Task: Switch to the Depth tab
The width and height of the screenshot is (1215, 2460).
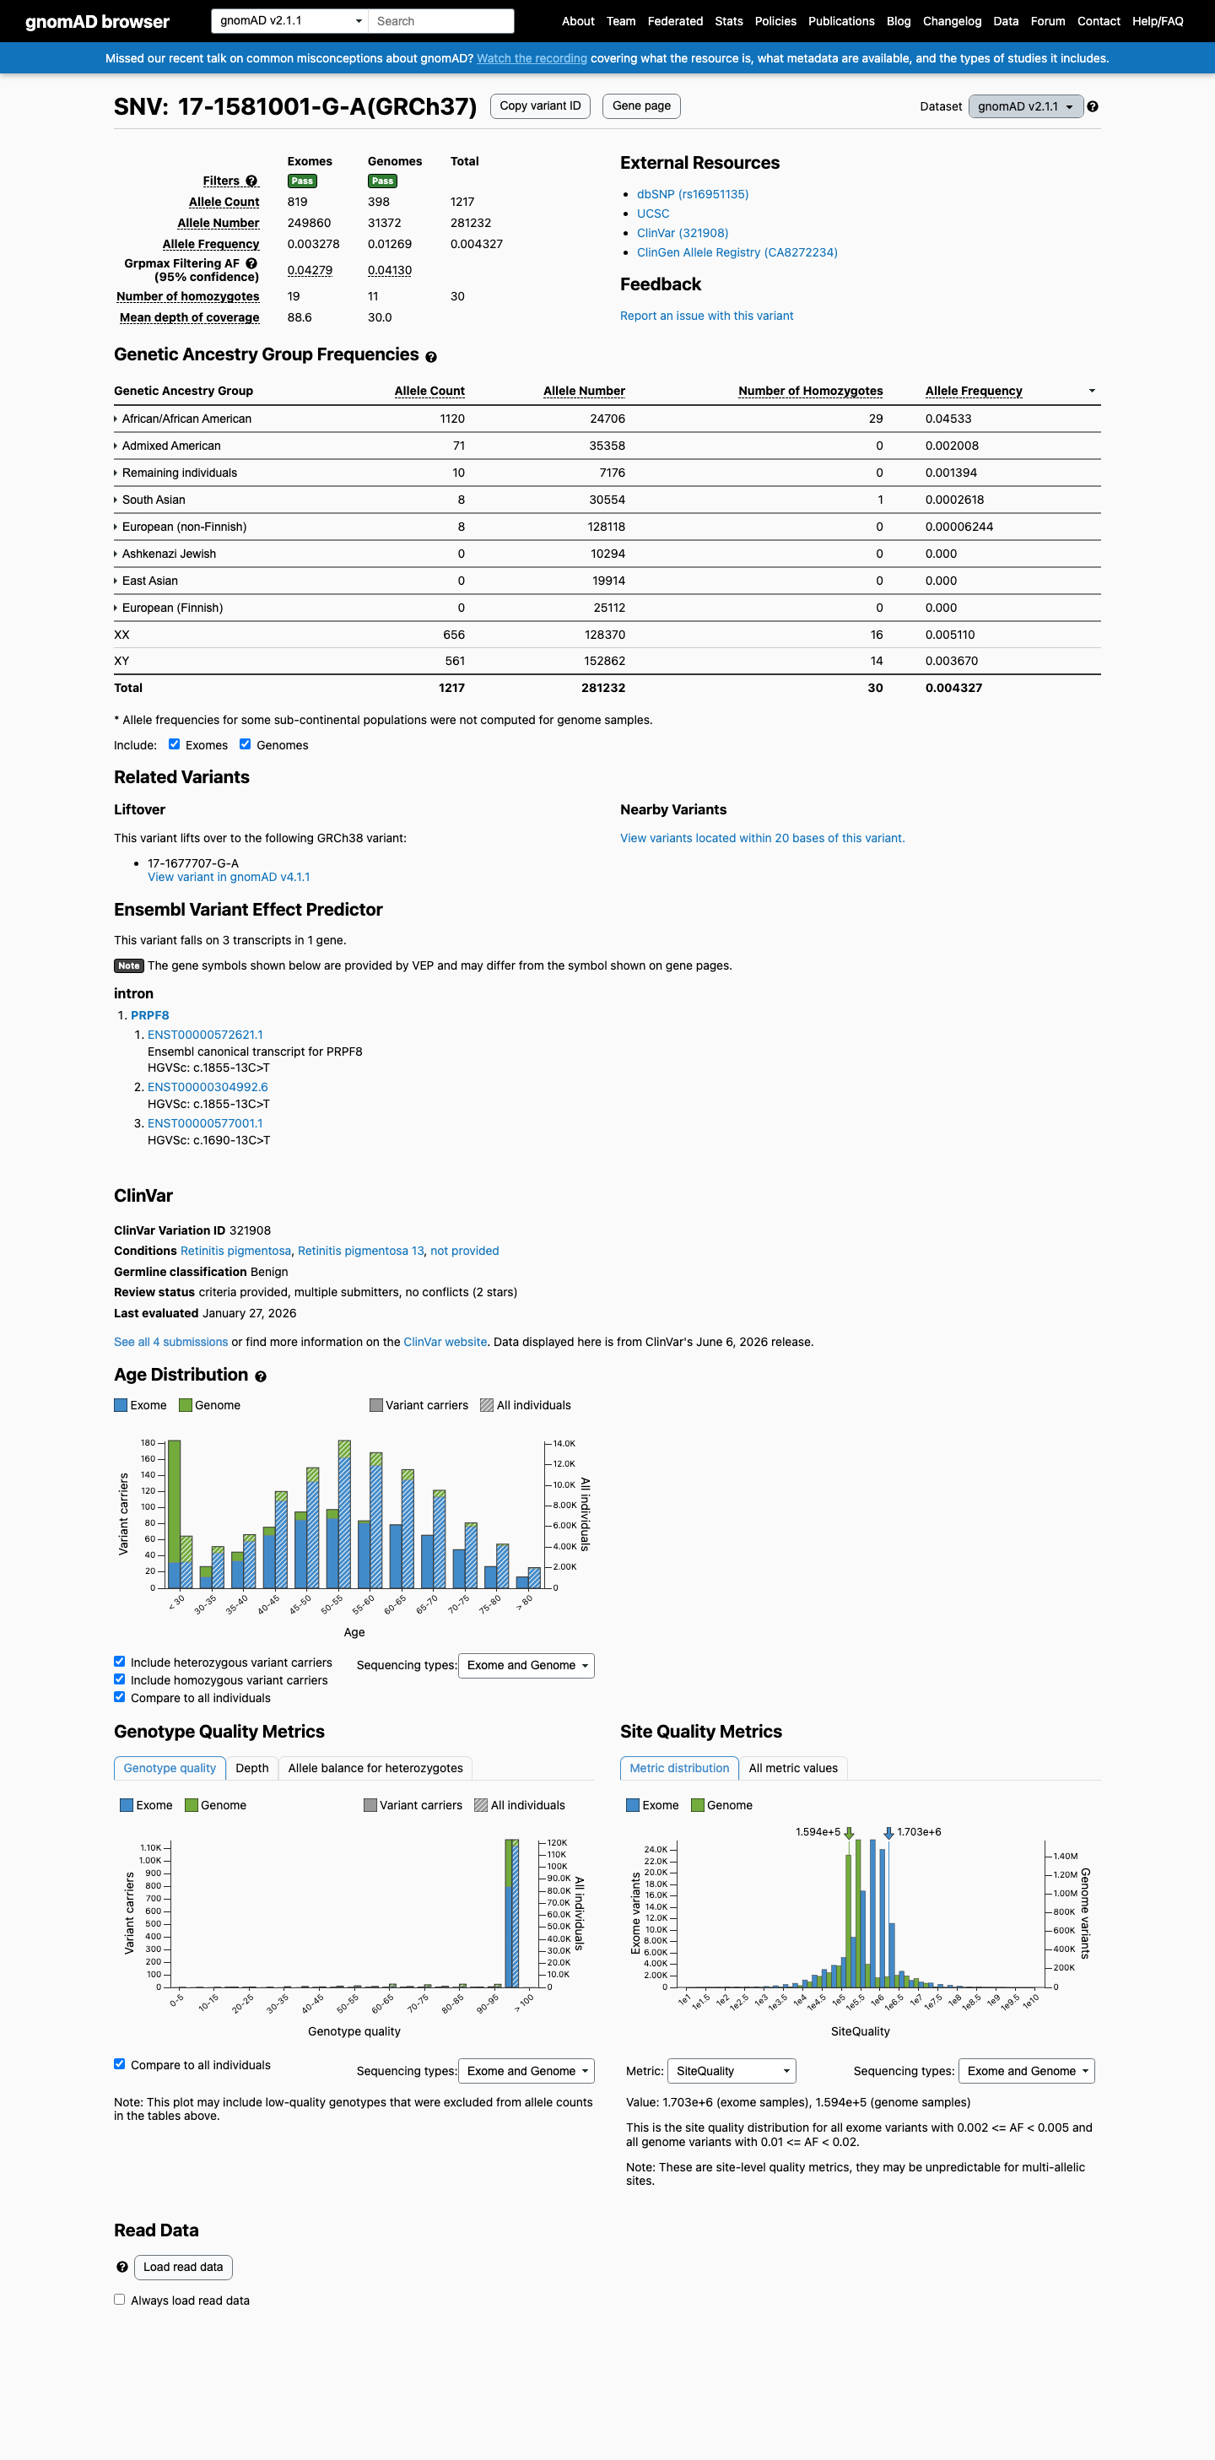Action: pos(252,1769)
